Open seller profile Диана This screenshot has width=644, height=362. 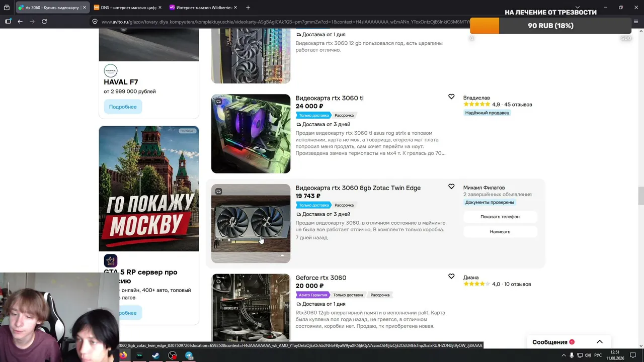click(471, 278)
